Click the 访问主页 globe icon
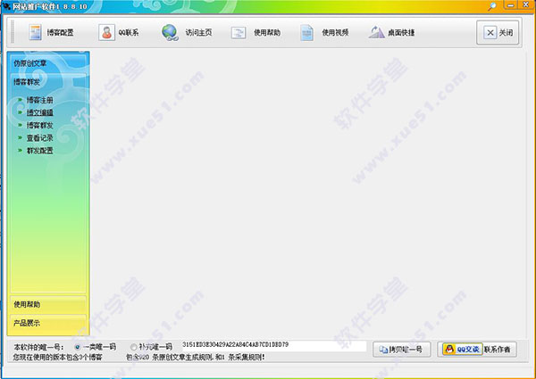 coord(170,33)
